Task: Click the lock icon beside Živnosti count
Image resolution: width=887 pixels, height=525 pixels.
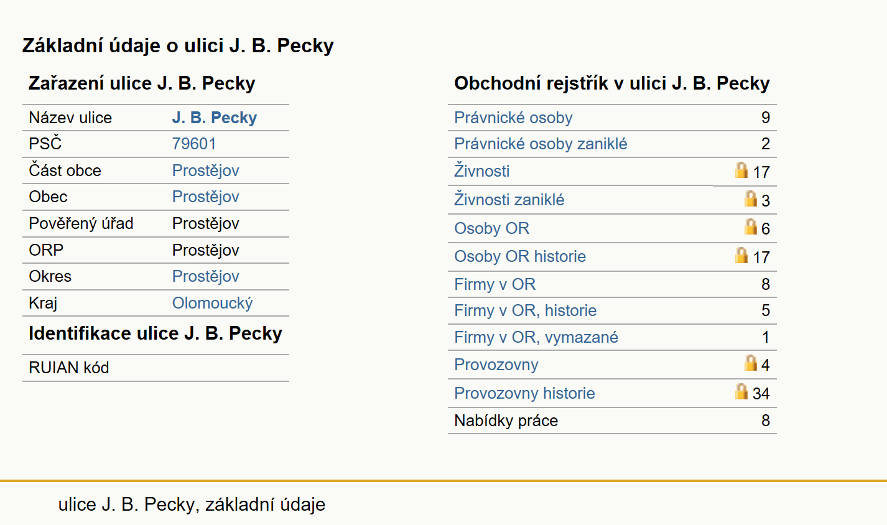Action: 741,170
